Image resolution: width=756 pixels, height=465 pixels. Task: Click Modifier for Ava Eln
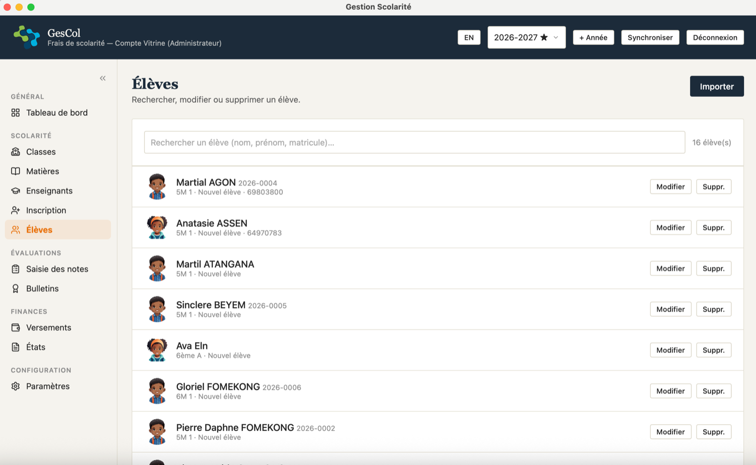click(x=670, y=350)
